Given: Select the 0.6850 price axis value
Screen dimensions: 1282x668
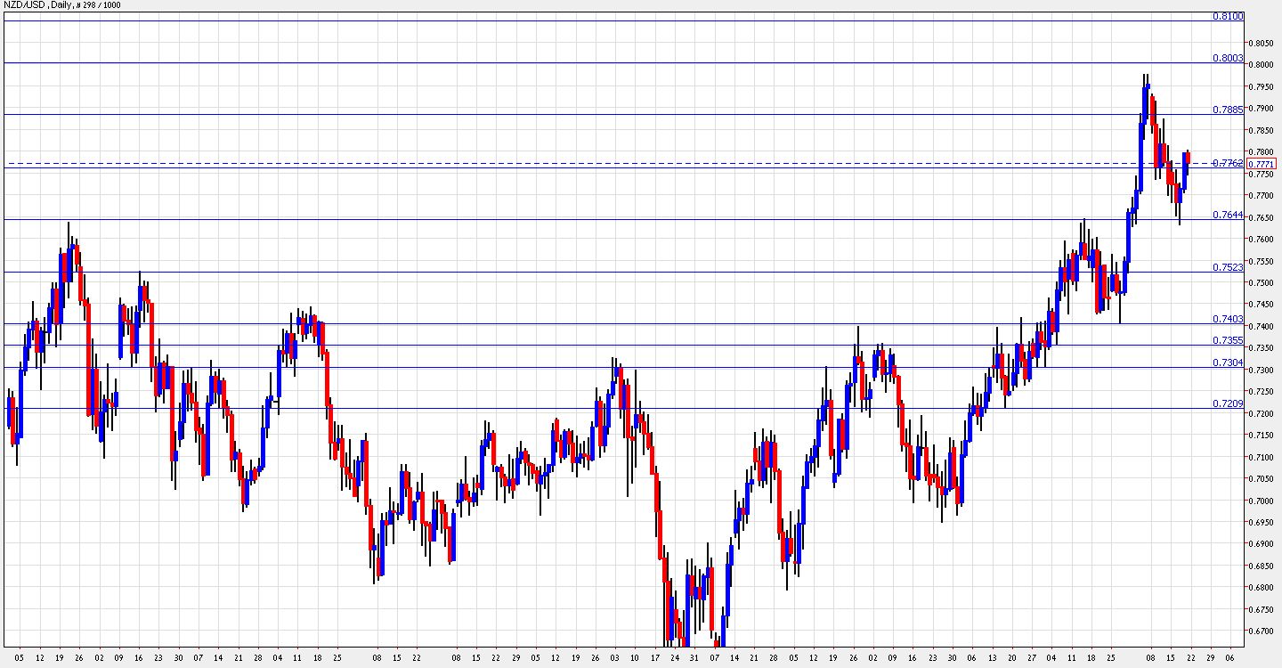Looking at the screenshot, I should [1261, 566].
